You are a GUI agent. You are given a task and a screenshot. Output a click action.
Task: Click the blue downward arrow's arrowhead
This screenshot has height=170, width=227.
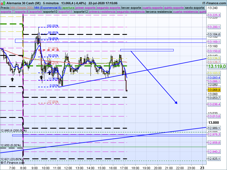point(176,103)
